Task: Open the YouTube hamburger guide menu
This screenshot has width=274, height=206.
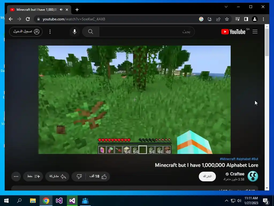Action: coord(255,32)
